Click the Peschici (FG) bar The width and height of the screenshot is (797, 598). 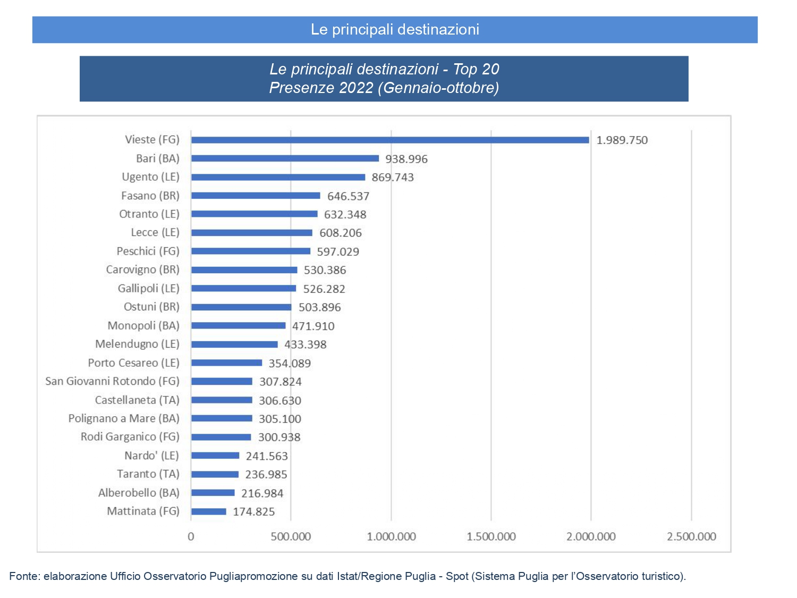tap(251, 251)
